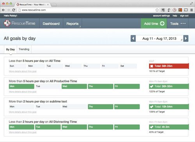Click sign out
This screenshot has width=195, height=142.
184,16
